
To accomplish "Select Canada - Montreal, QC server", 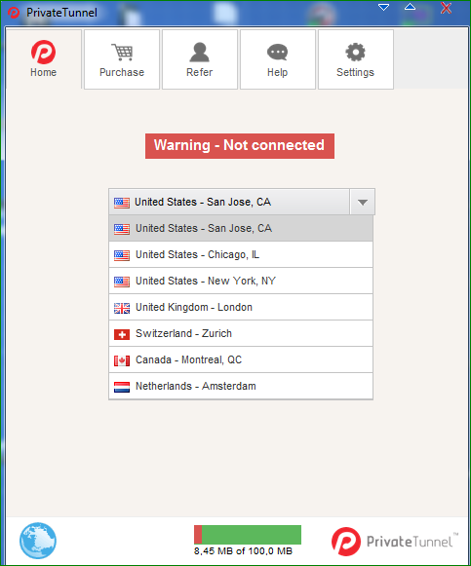I will tap(241, 359).
